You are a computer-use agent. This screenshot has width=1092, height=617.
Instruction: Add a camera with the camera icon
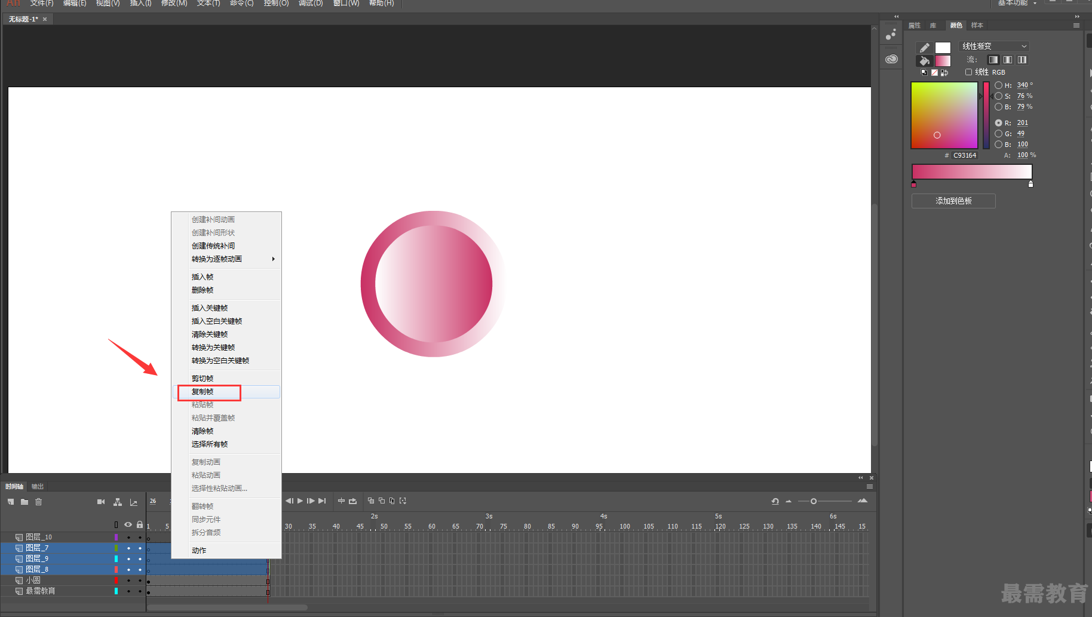point(101,502)
